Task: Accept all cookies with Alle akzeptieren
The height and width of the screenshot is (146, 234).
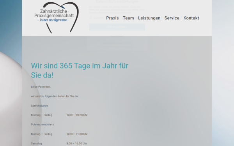Action: (117, 27)
